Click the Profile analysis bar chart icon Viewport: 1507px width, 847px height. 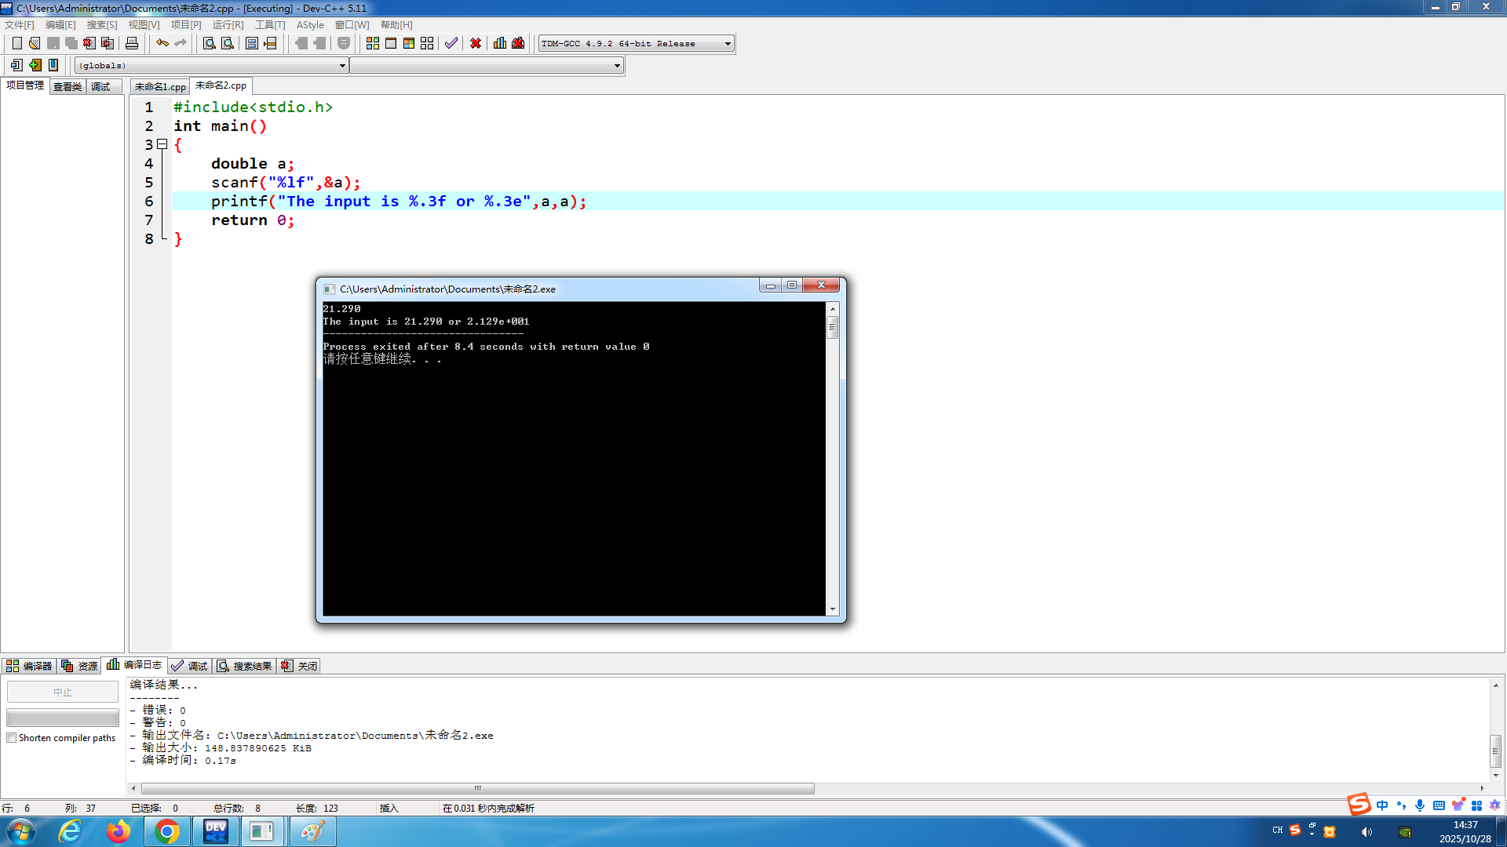click(x=500, y=43)
